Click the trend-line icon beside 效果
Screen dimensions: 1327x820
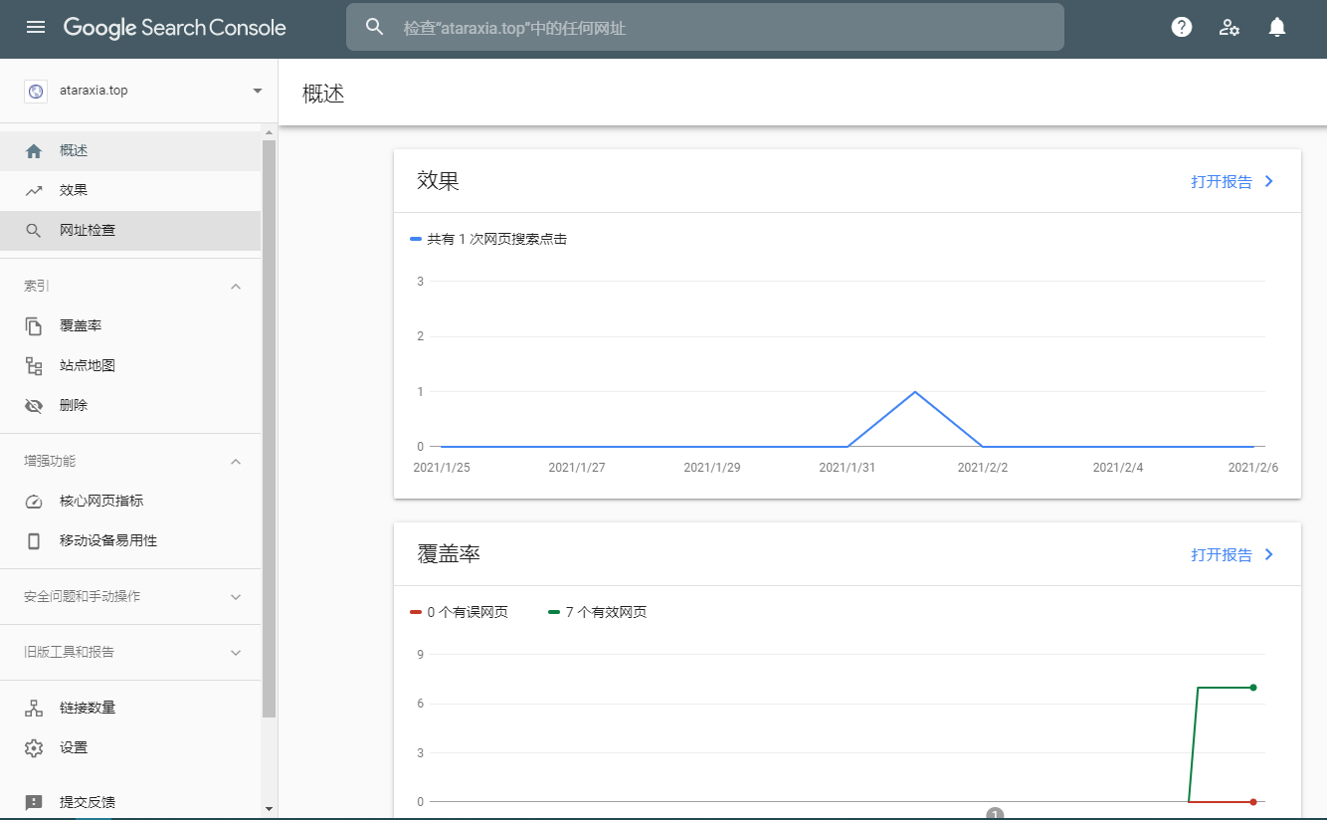34,191
